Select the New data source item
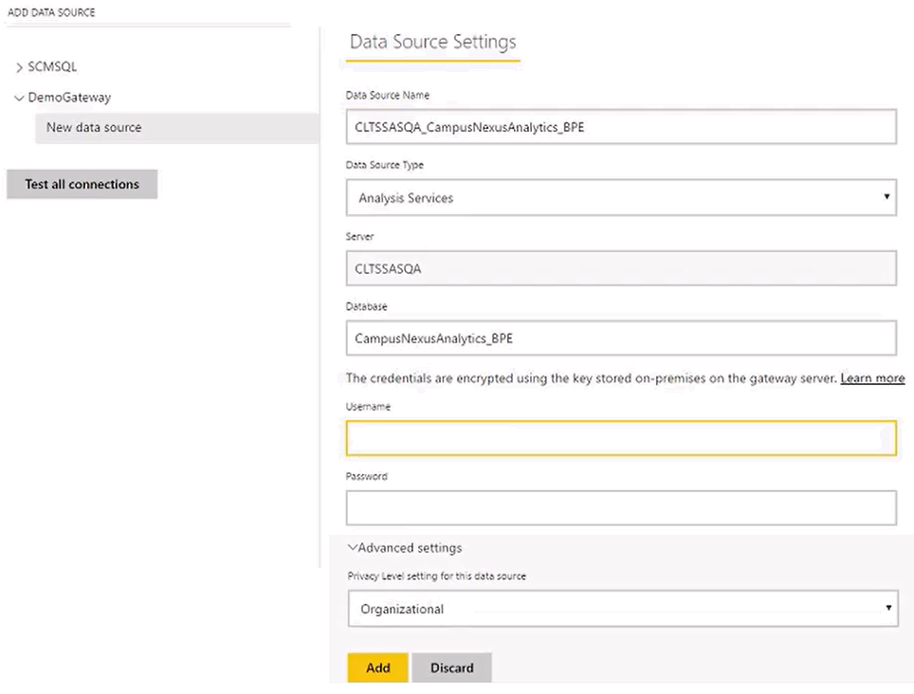Screen dimensions: 914x694 click(x=94, y=127)
